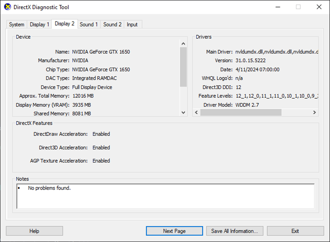Click the driver date 4/11/2024 07:00:00
Viewport: 330px width, 242px height.
[257, 70]
